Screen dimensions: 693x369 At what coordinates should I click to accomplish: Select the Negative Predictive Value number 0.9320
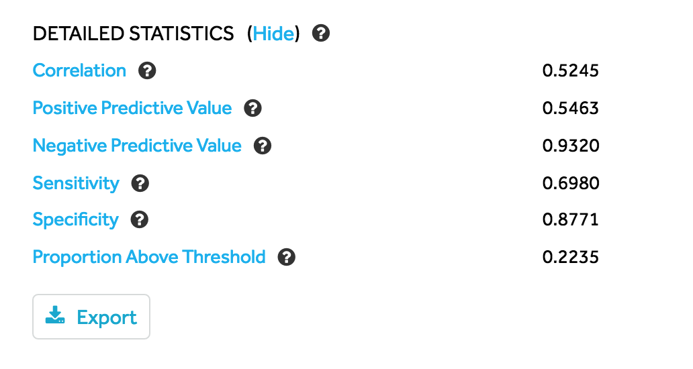click(570, 146)
